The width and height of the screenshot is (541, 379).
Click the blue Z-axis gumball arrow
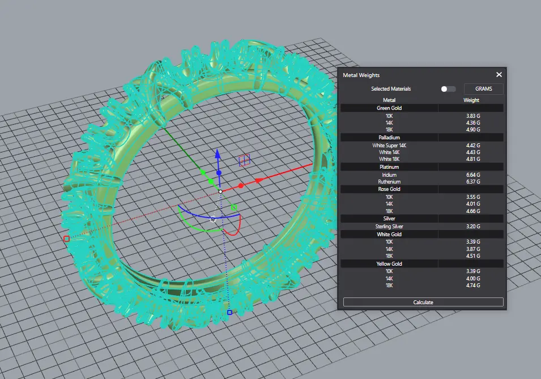pyautogui.click(x=218, y=154)
